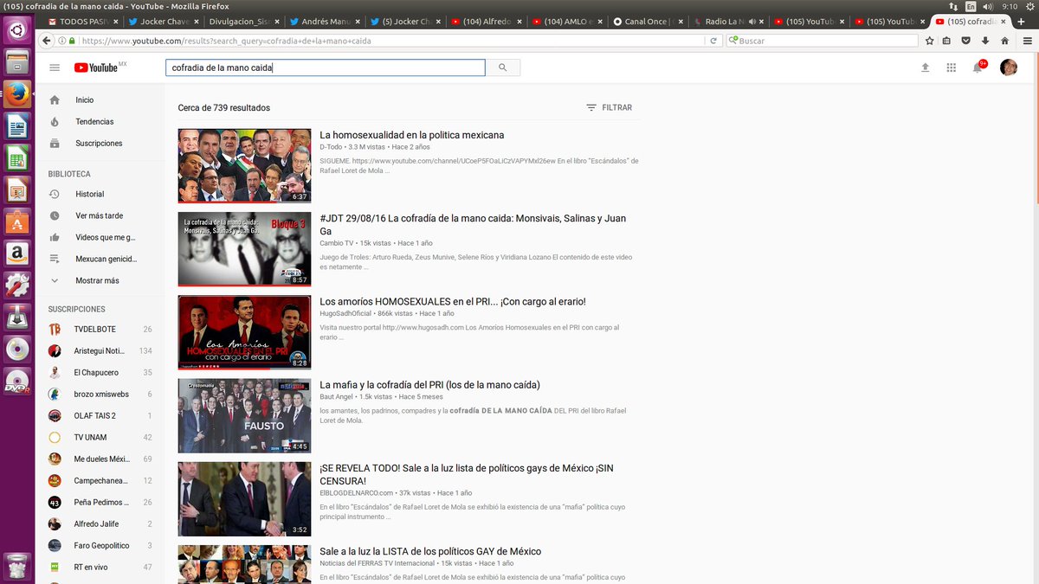Screen dimensions: 1039x584
Task: Click thumbnail of 6:37 video
Action: 244,166
